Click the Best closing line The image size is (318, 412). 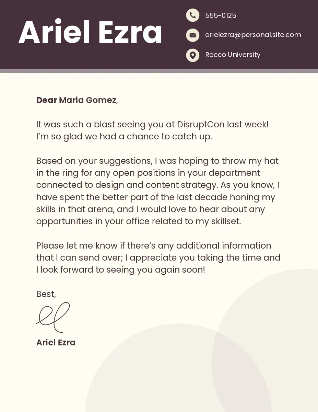coord(46,294)
